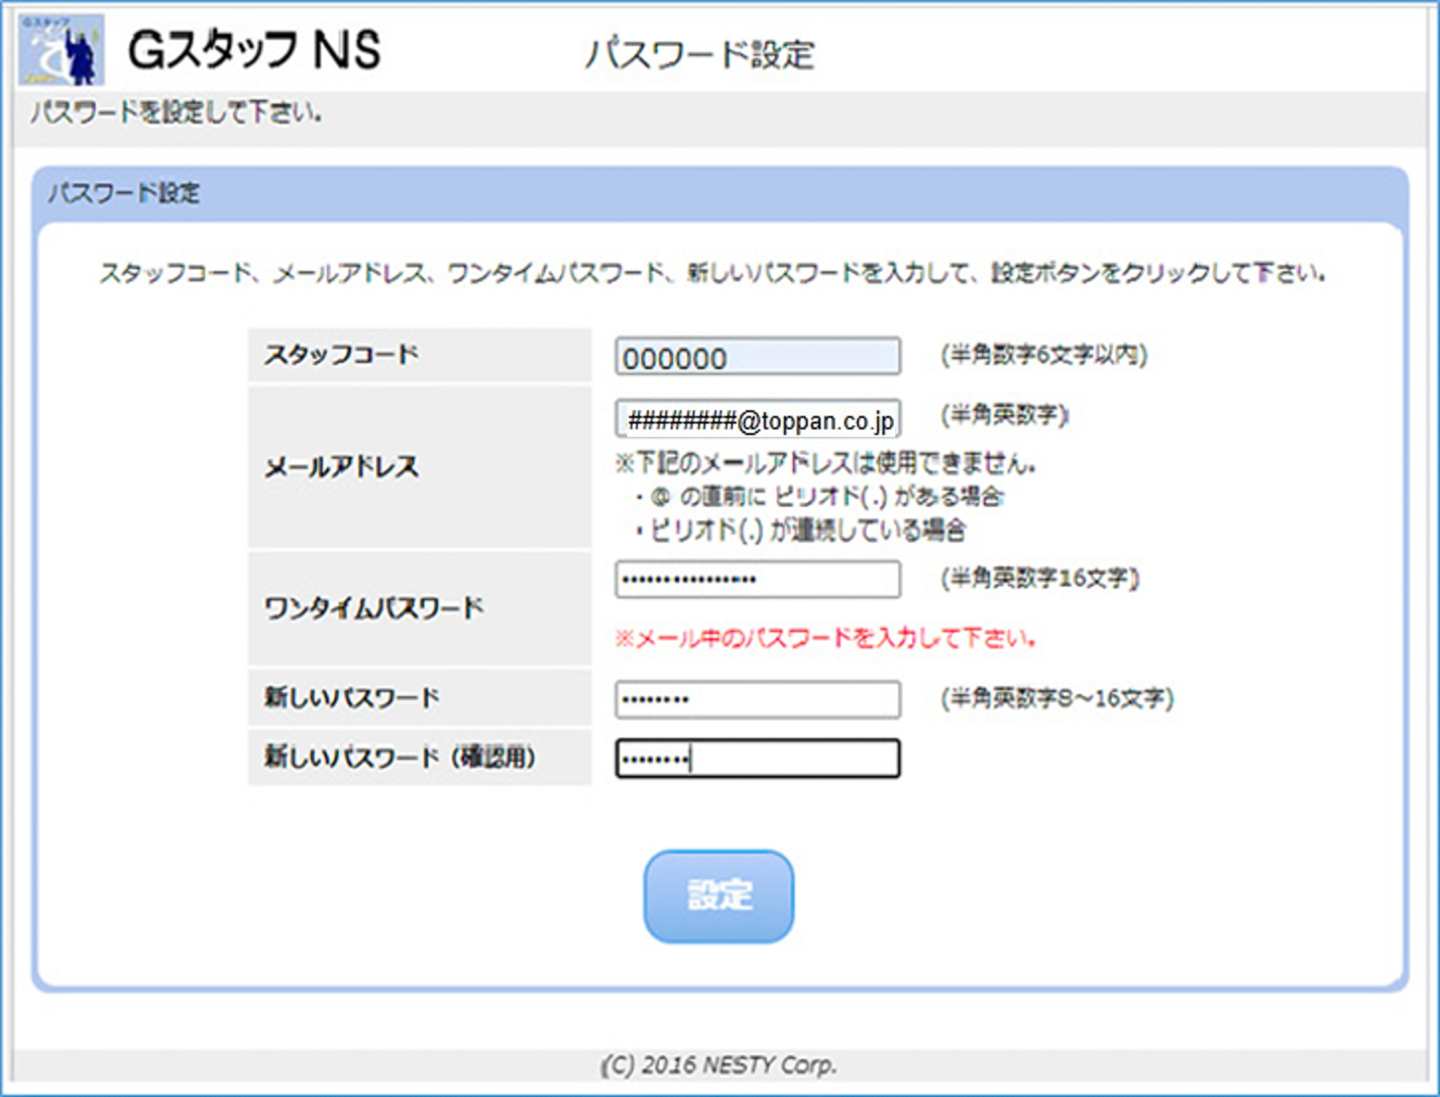Click the スタッフコード input field
Viewport: 1440px width, 1097px height.
coord(757,357)
